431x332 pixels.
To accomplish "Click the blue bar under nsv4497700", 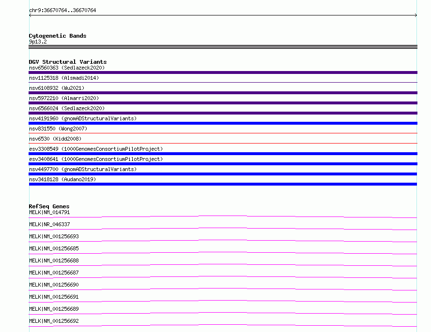I will coord(223,174).
